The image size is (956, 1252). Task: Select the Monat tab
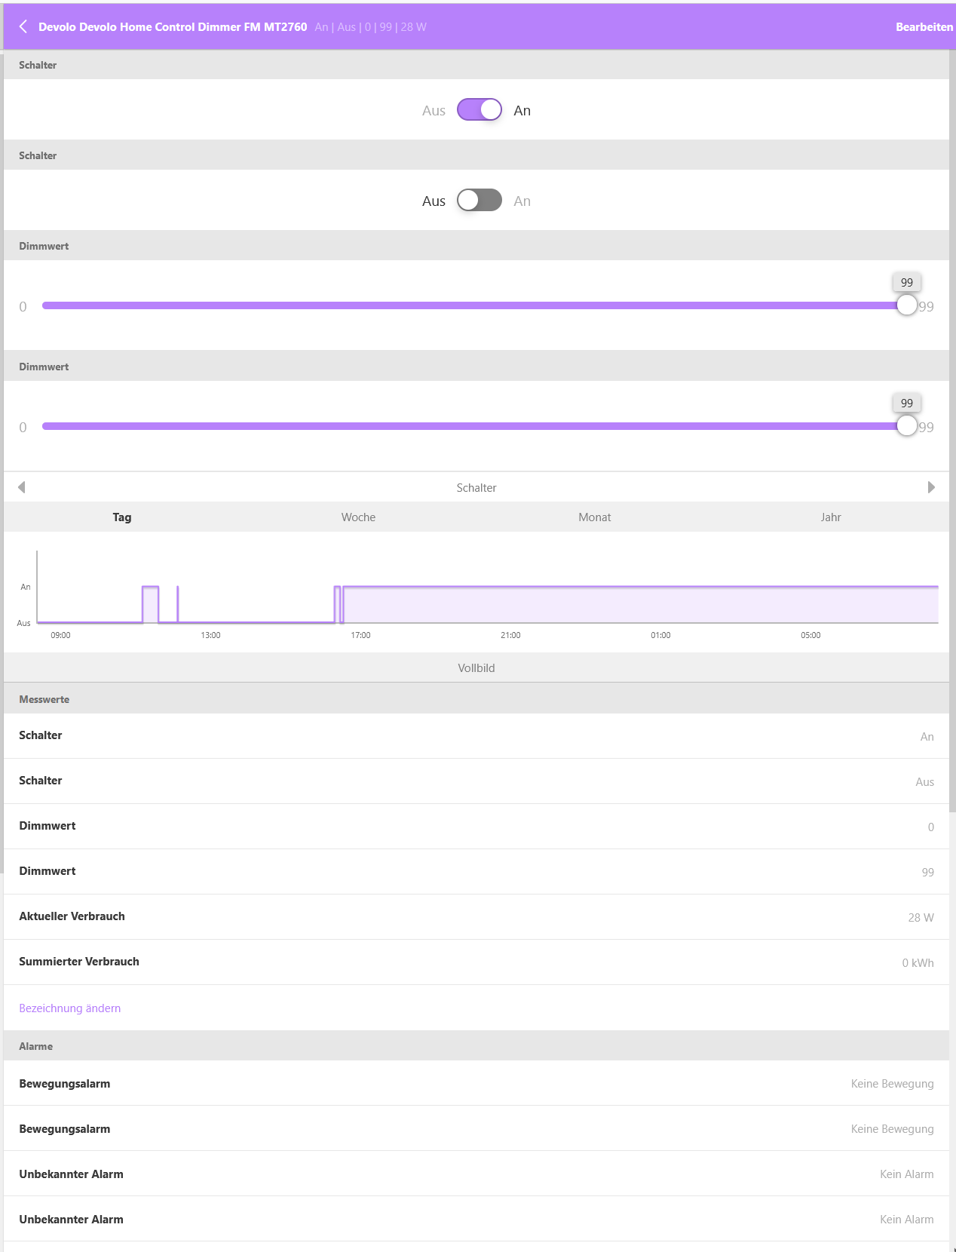(x=594, y=517)
